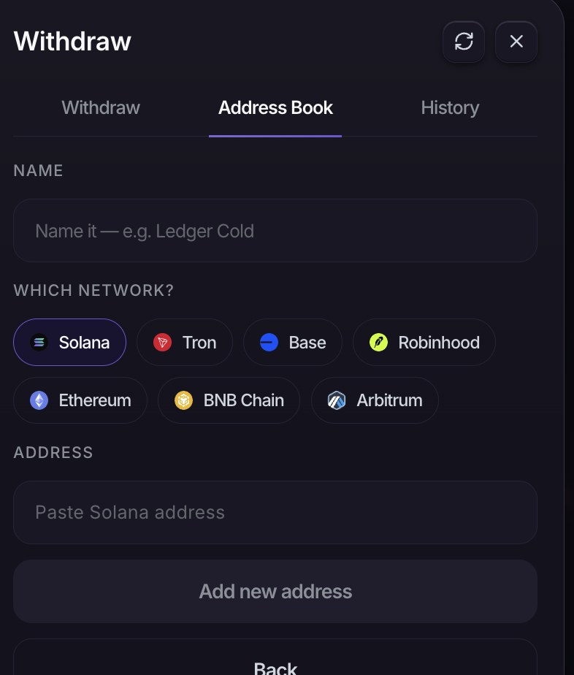Go back using the Back button
The height and width of the screenshot is (675, 574).
(275, 659)
